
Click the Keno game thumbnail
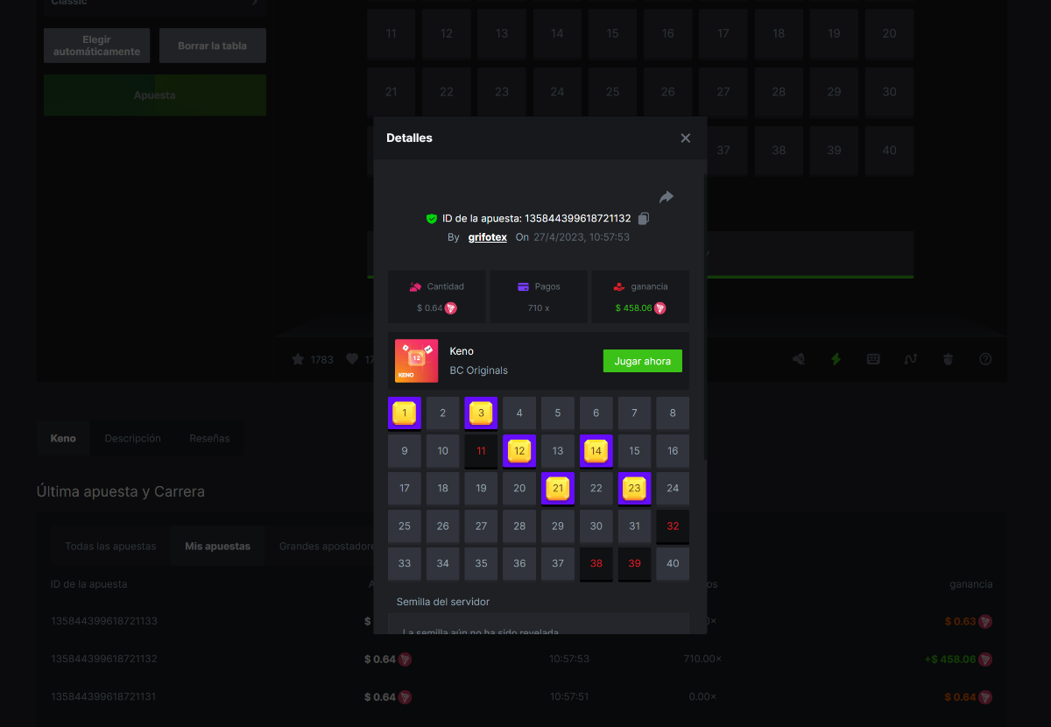point(417,361)
